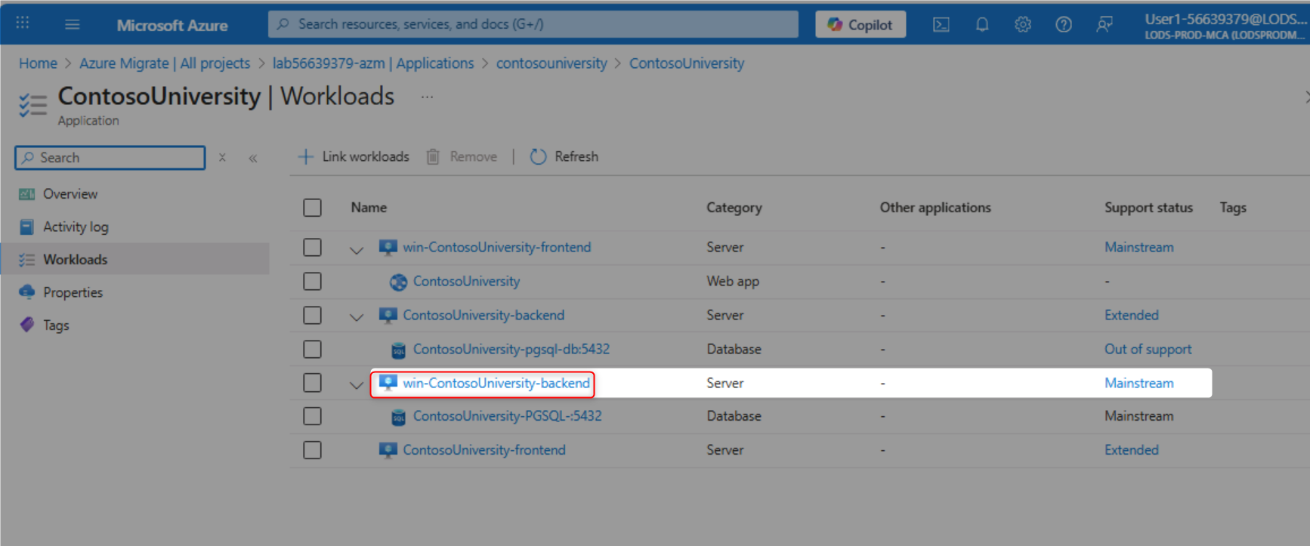Click the Remove toolbar button

[462, 156]
